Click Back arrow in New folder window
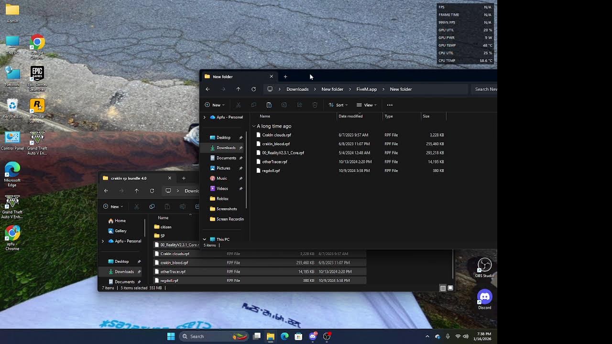Image resolution: width=612 pixels, height=344 pixels. point(208,89)
